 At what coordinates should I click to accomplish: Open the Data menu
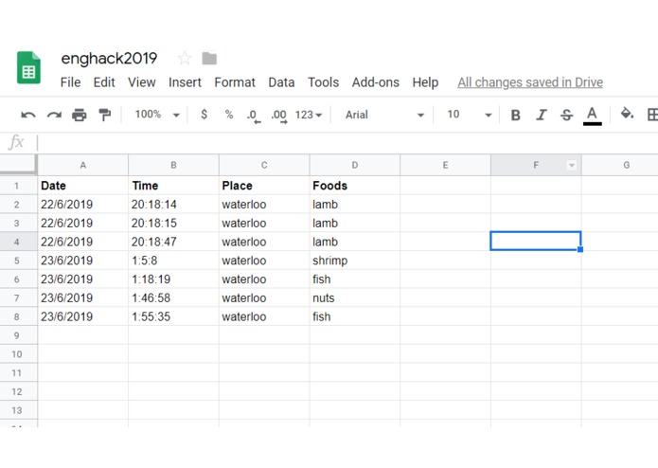tap(281, 82)
